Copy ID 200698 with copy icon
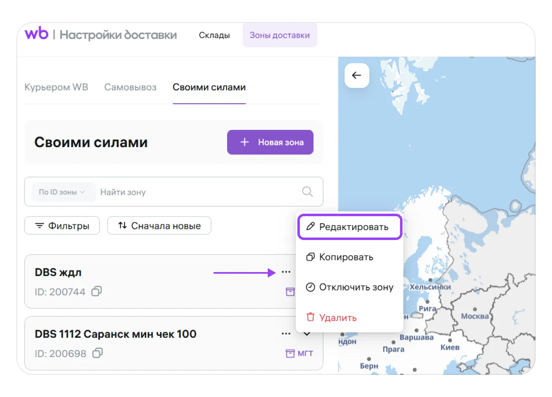This screenshot has width=552, height=397. tap(97, 353)
